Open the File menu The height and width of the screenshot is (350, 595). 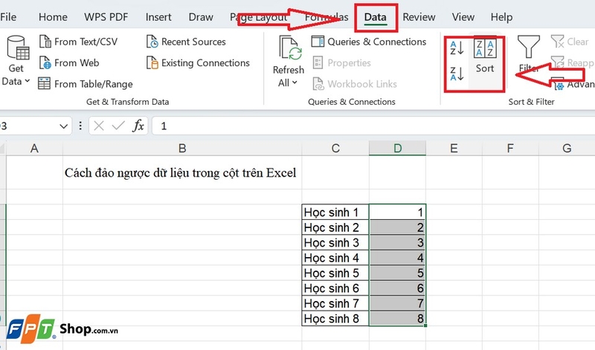pyautogui.click(x=8, y=17)
